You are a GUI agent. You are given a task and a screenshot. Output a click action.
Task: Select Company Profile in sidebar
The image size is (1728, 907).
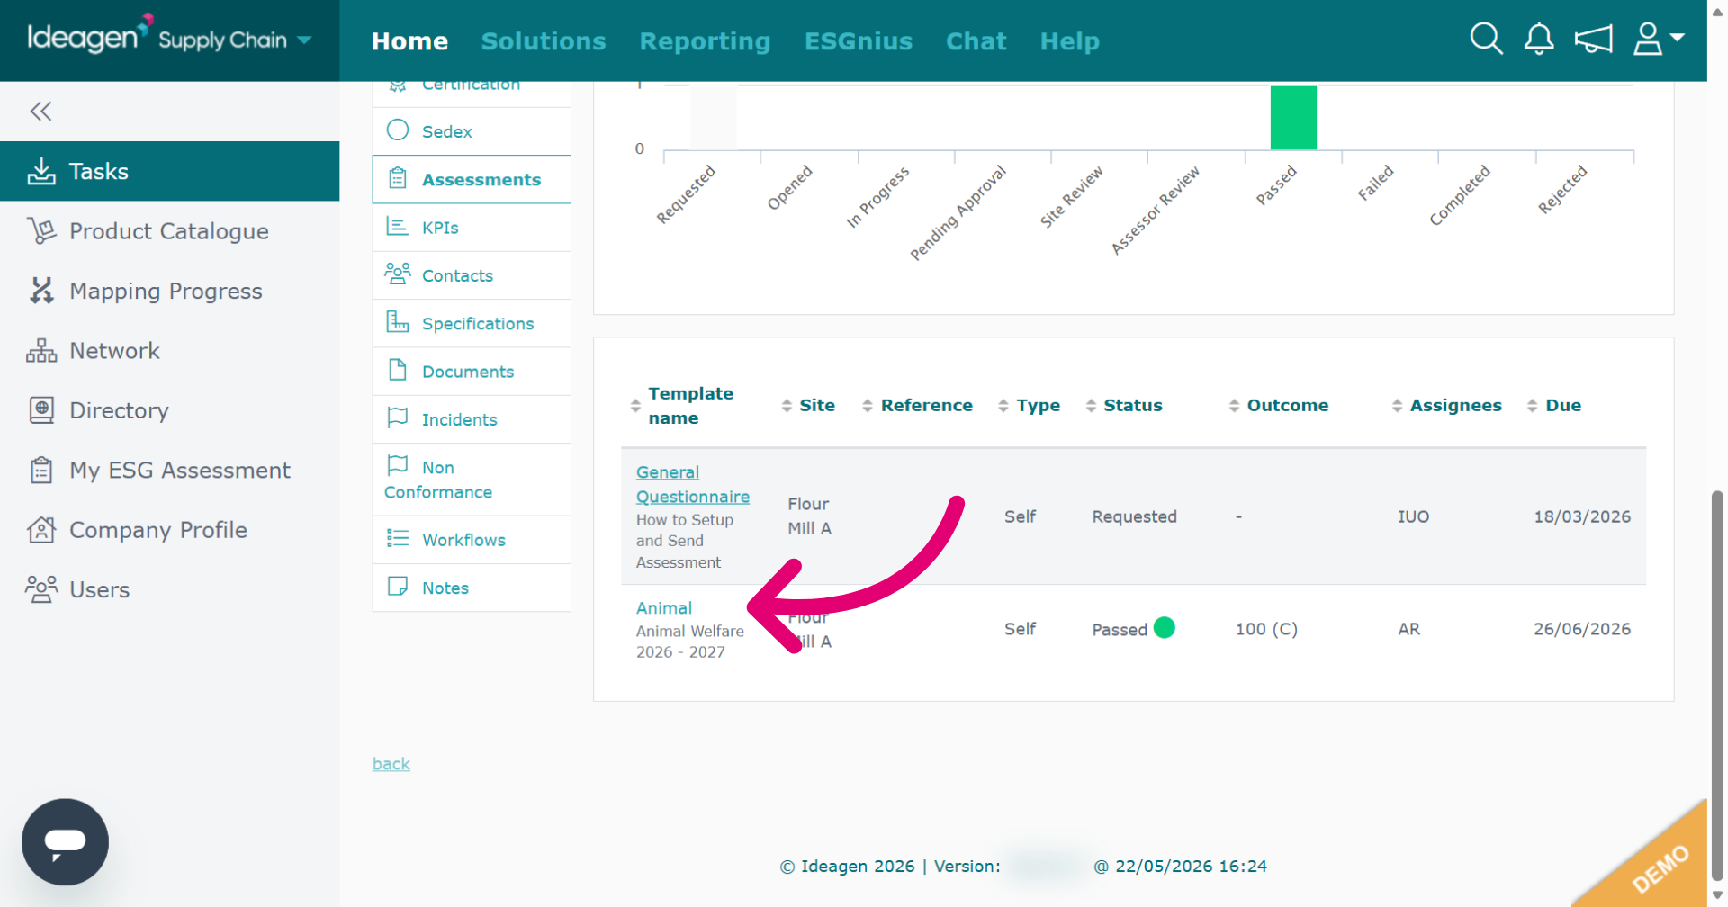tap(157, 530)
